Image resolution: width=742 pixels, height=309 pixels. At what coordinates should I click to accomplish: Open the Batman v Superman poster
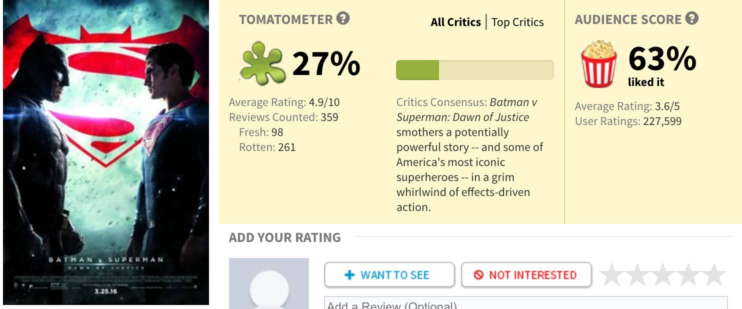coord(105,152)
